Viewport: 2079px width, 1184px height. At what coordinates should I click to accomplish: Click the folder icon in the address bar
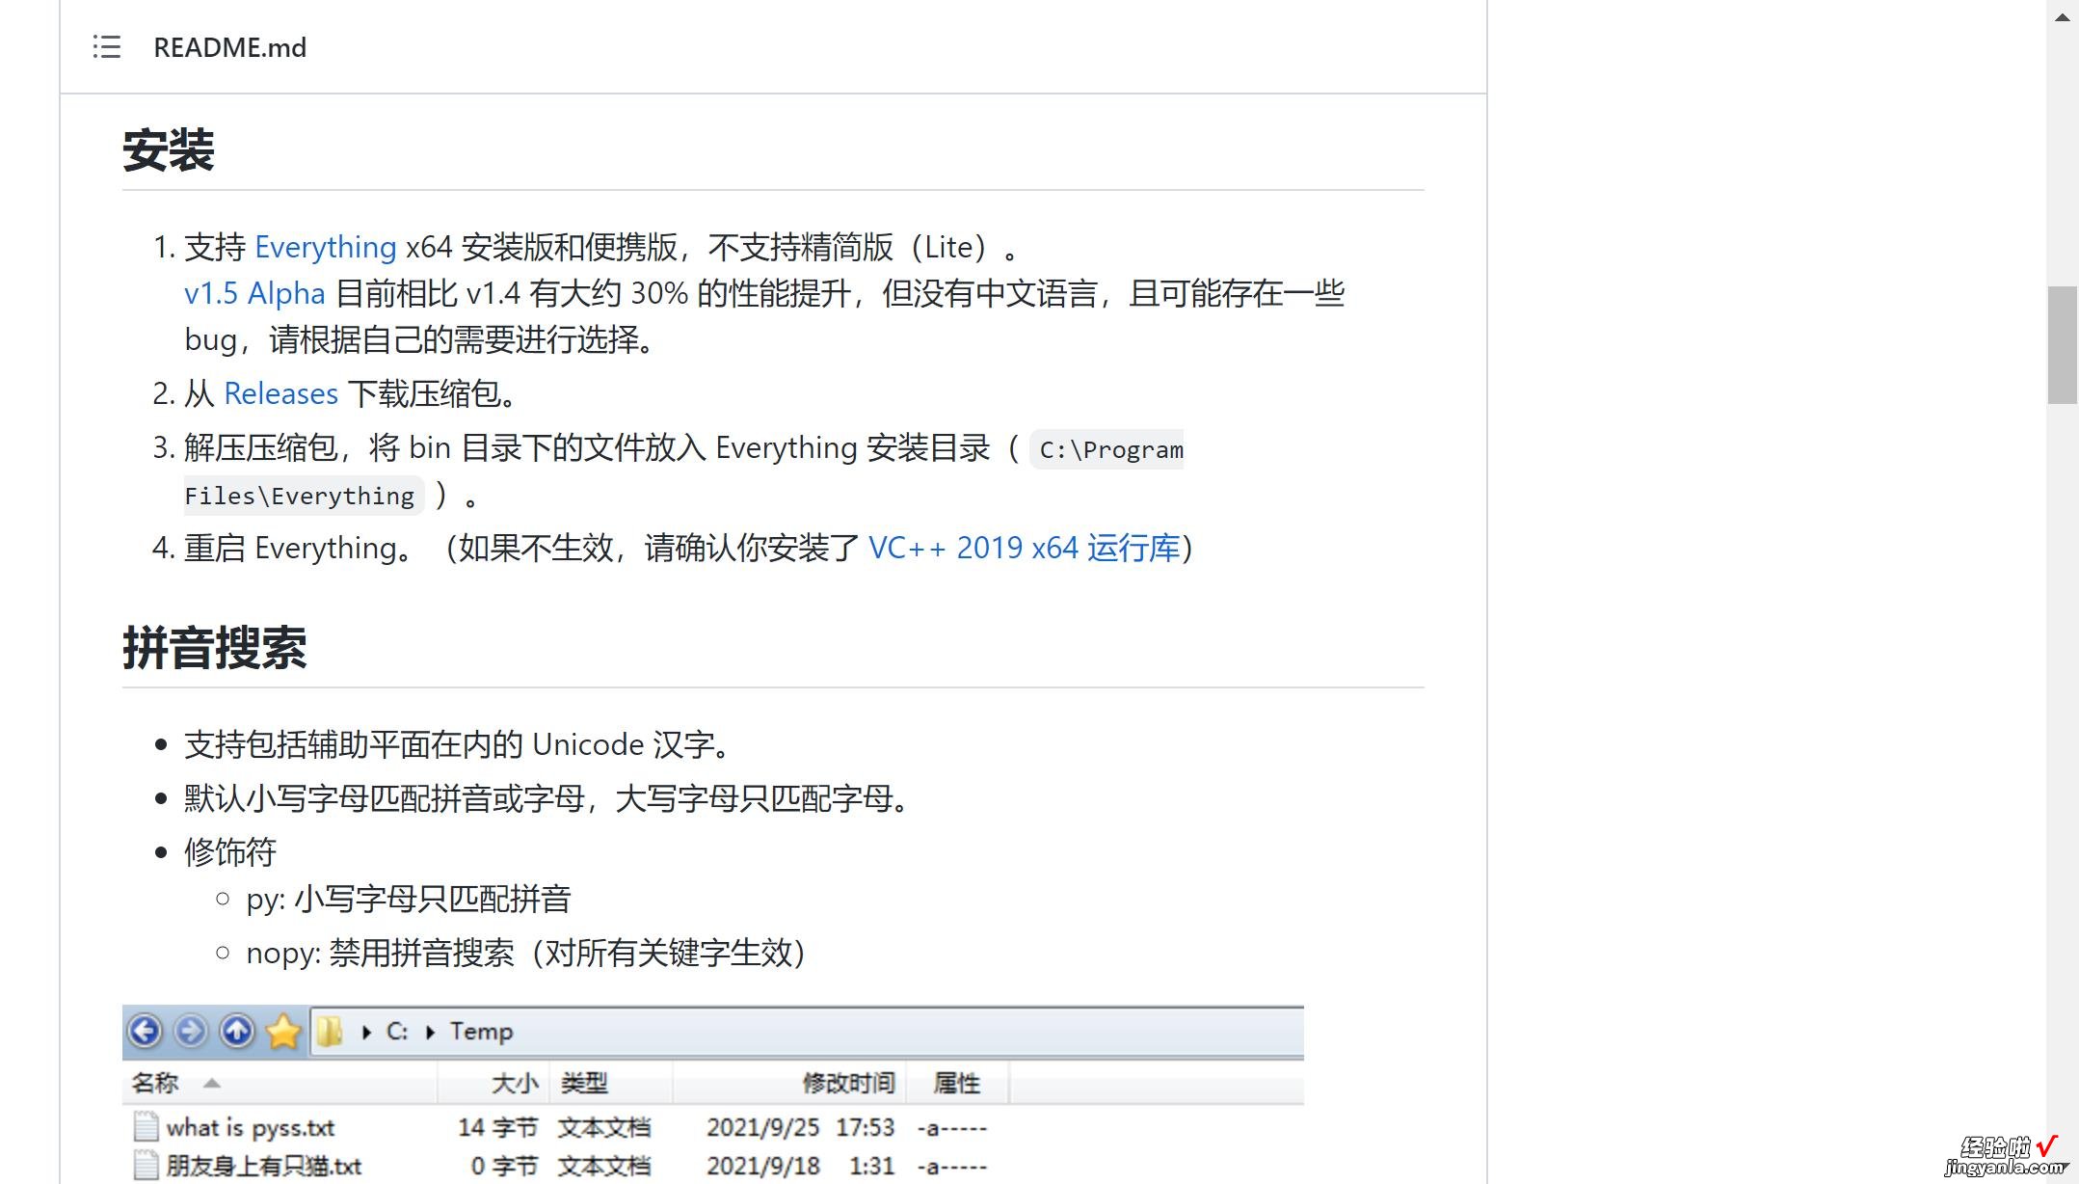330,1032
